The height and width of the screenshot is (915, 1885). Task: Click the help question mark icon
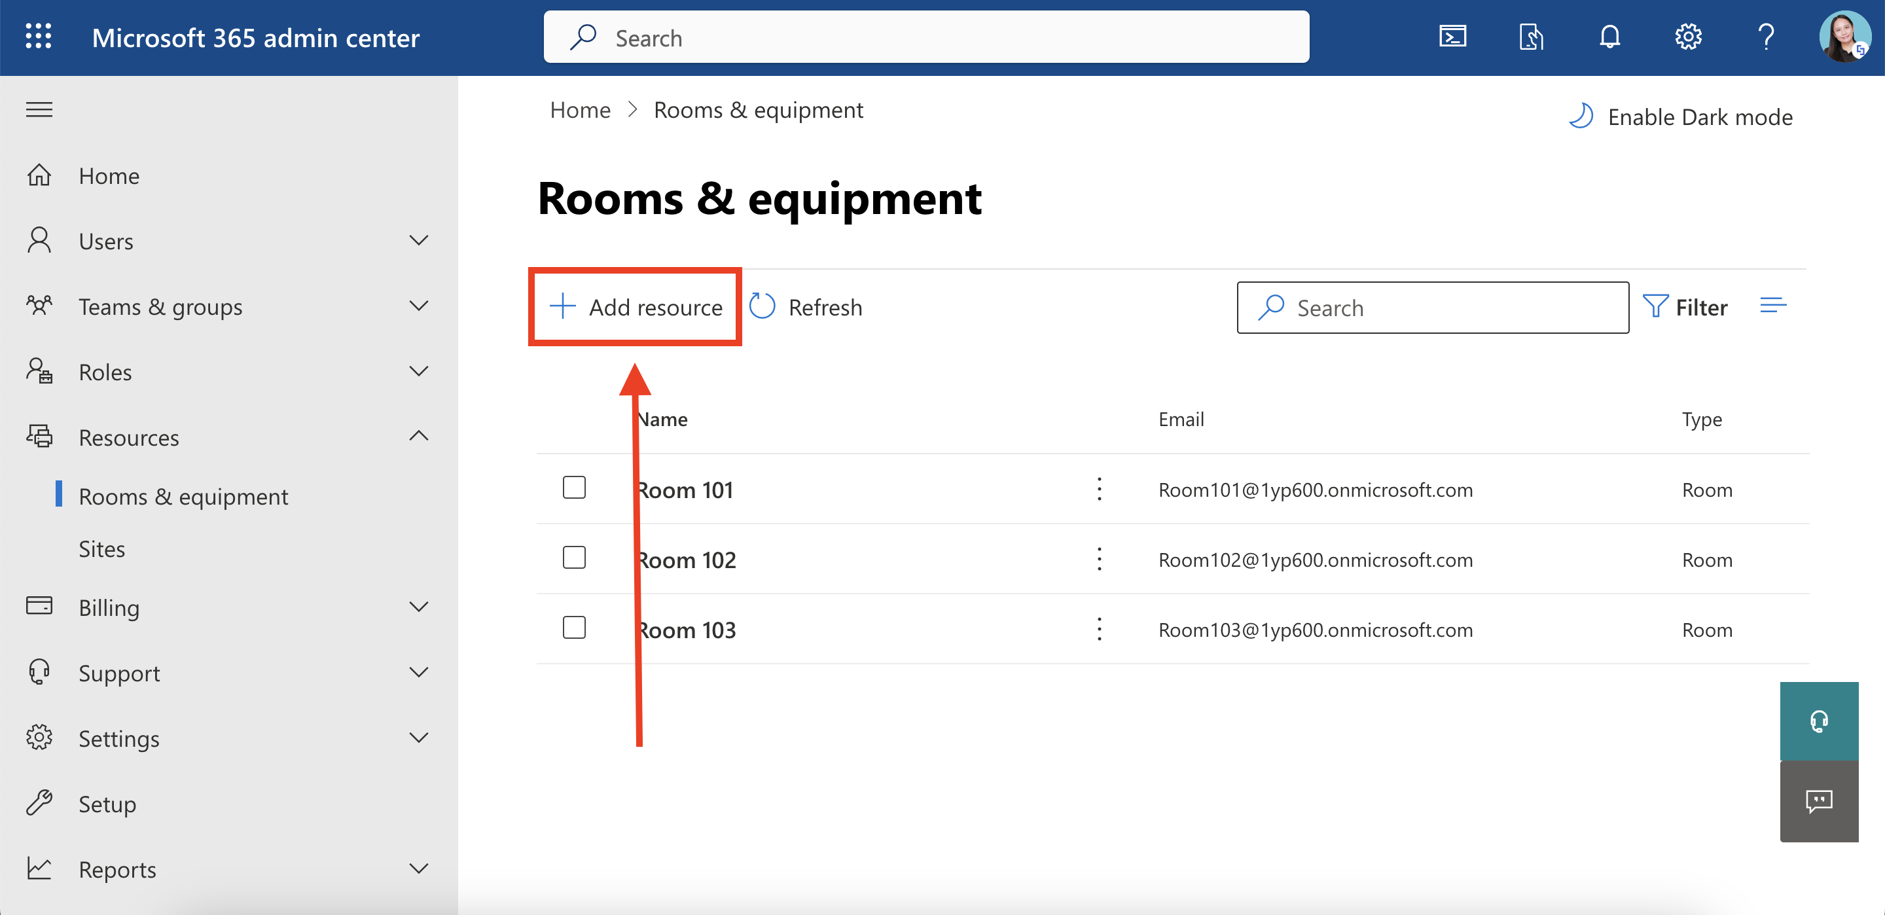point(1766,37)
